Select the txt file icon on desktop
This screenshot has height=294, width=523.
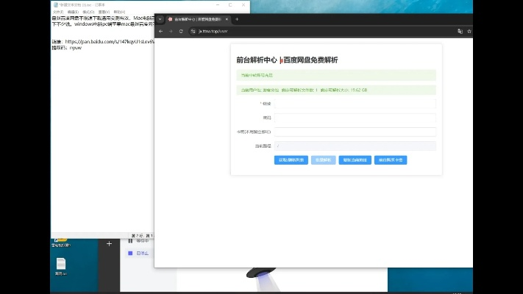coord(61,266)
